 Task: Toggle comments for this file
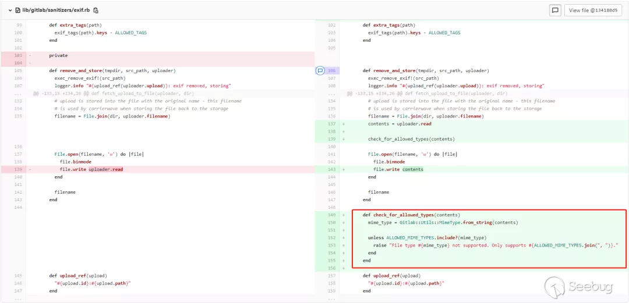click(x=554, y=10)
